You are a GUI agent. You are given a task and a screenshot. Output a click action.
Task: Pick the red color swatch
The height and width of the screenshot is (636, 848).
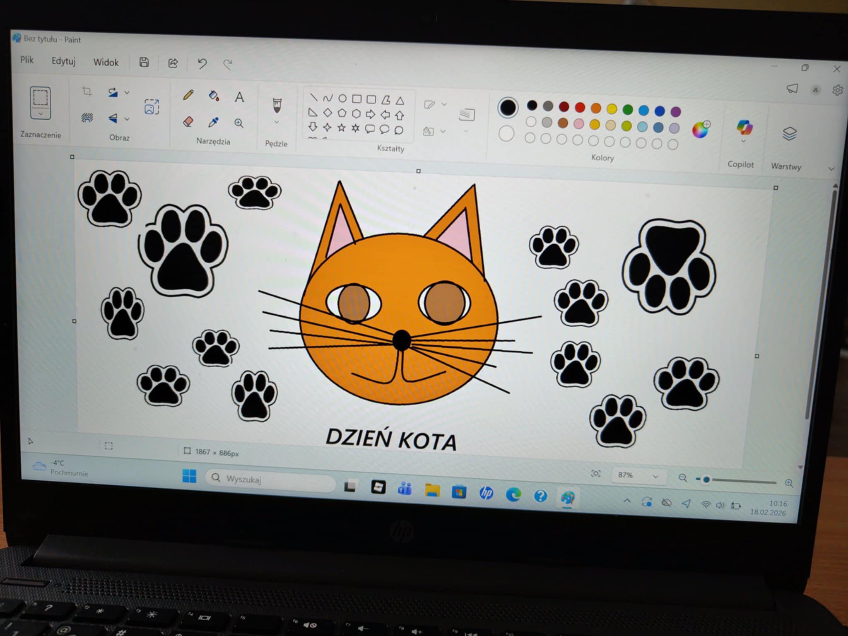tap(580, 108)
